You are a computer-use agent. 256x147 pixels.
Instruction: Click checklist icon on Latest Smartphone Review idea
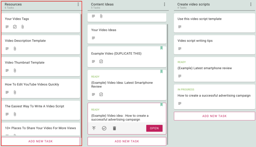pos(101,94)
